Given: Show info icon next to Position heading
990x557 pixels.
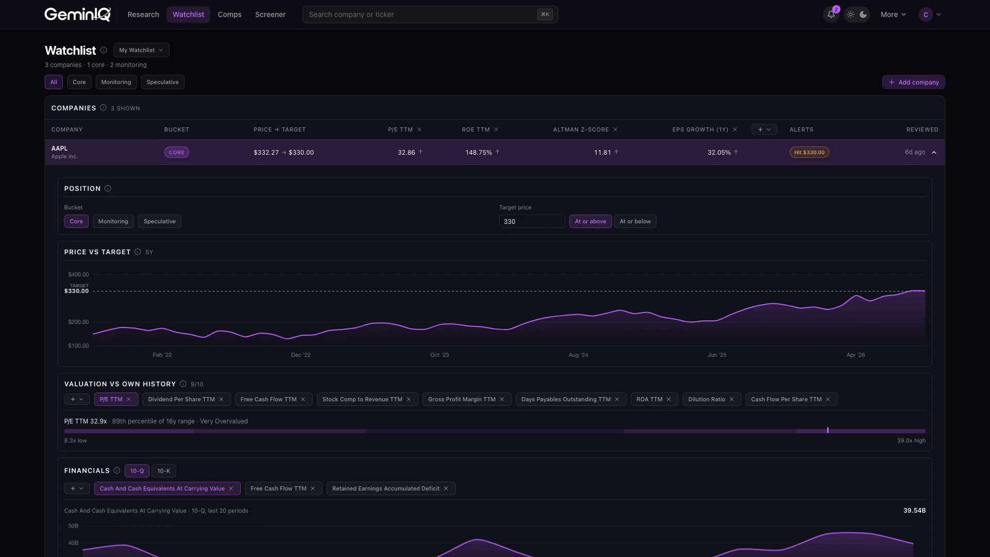Looking at the screenshot, I should 108,188.
